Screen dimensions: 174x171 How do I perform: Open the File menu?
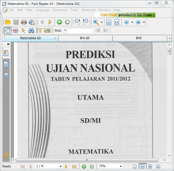click(x=11, y=10)
